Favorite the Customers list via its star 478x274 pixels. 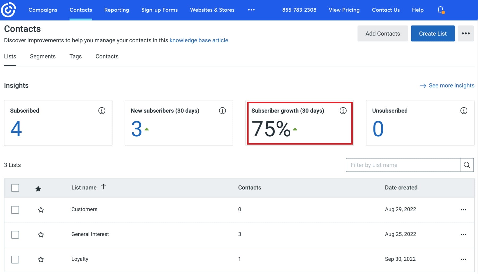pyautogui.click(x=41, y=210)
